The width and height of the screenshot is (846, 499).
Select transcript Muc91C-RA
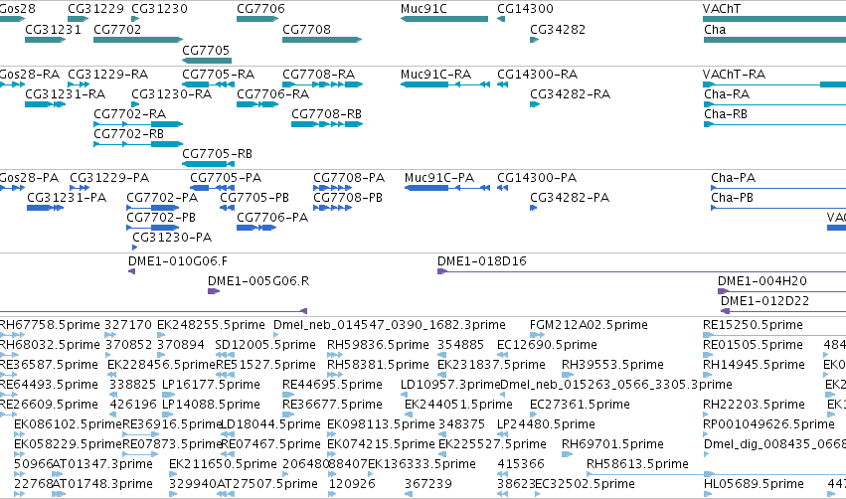[x=445, y=84]
